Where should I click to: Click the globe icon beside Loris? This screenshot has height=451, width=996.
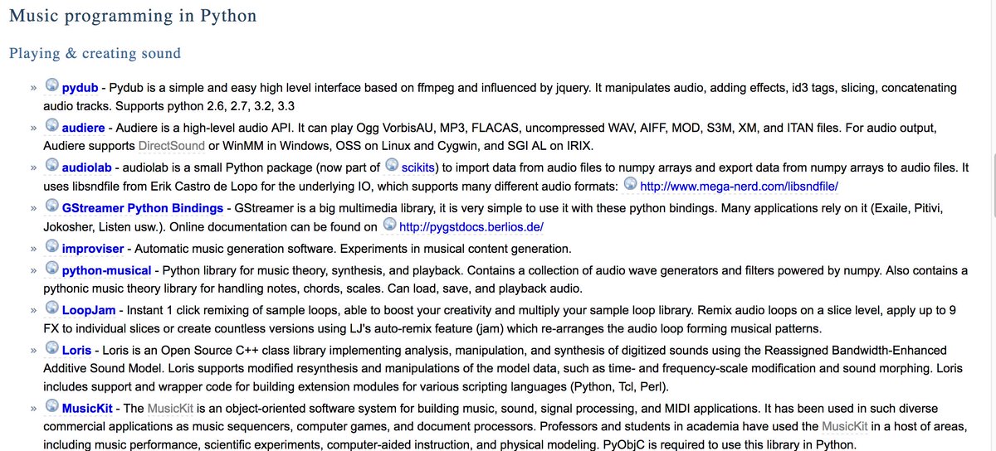pos(51,348)
